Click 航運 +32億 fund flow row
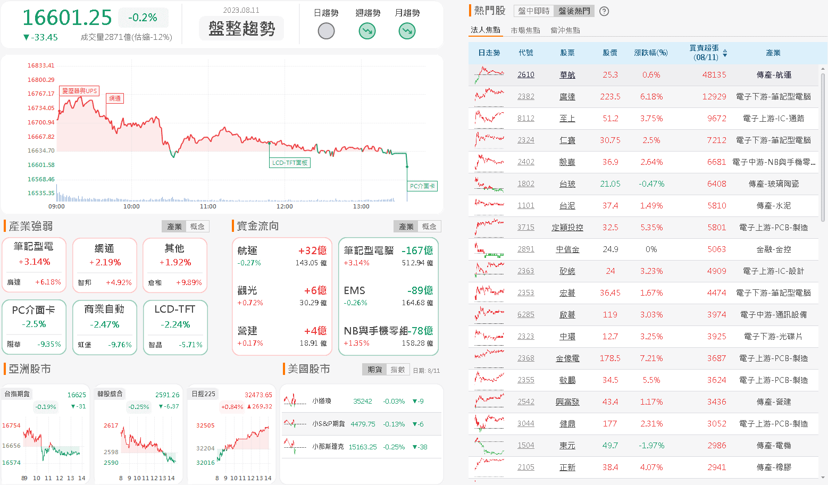828x485 pixels. coord(282,256)
